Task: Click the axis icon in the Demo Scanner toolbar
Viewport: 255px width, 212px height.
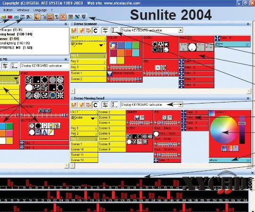Action: pos(114,30)
